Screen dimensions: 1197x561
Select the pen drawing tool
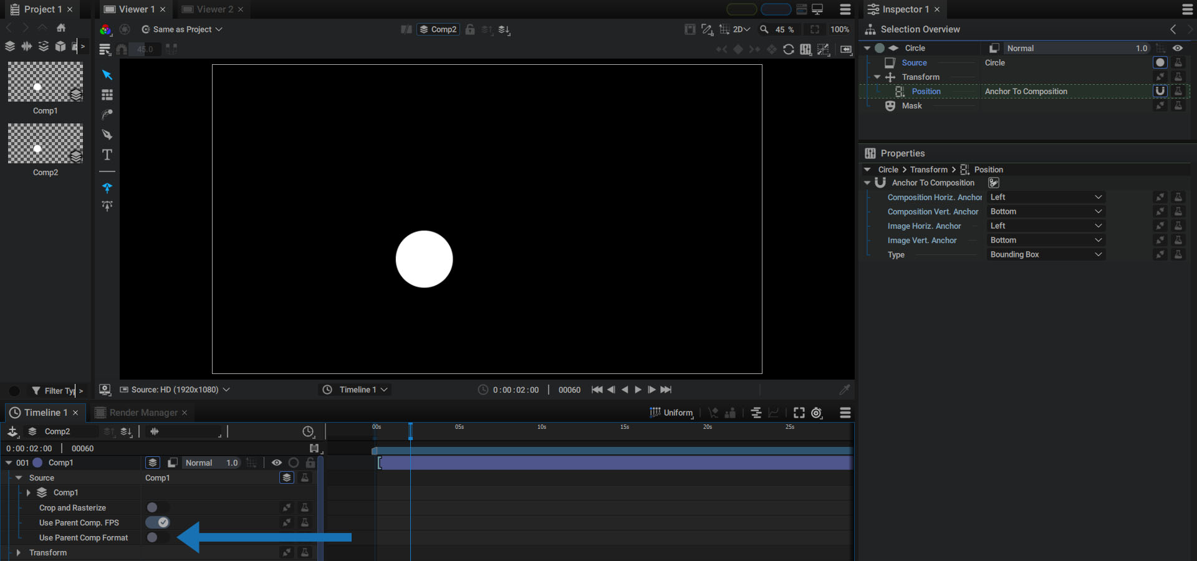coord(107,135)
